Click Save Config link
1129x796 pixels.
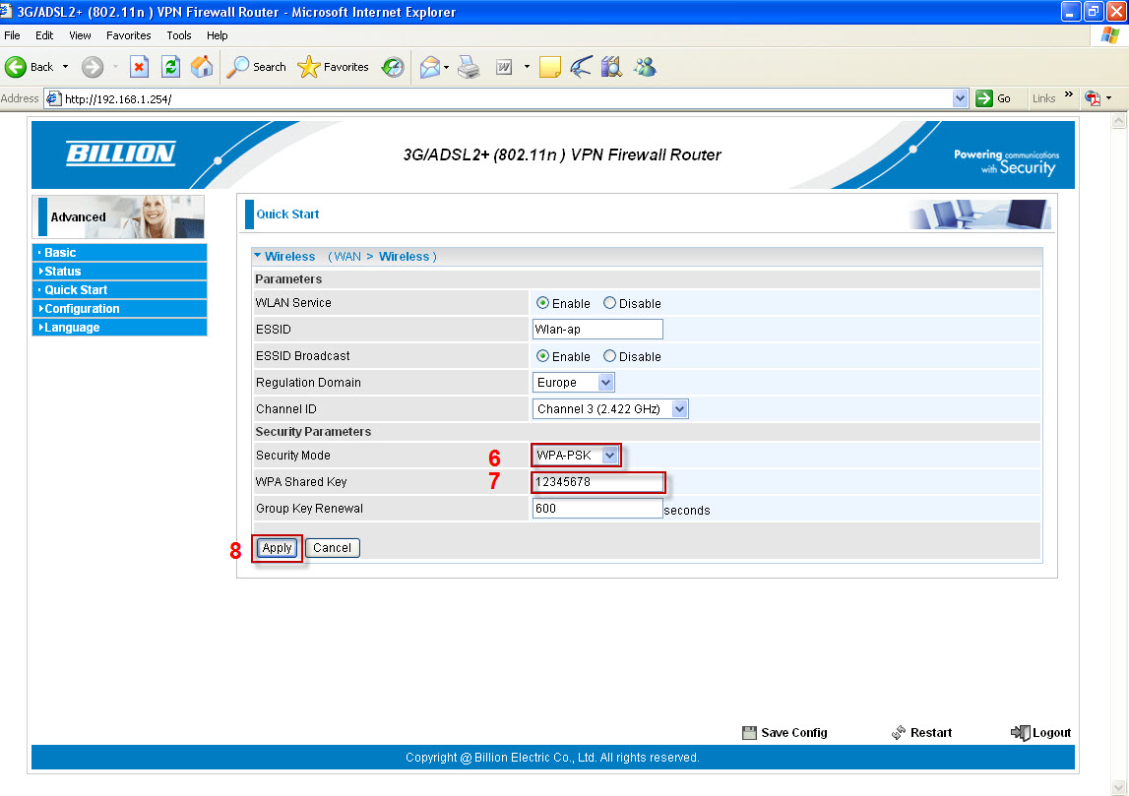coord(793,733)
